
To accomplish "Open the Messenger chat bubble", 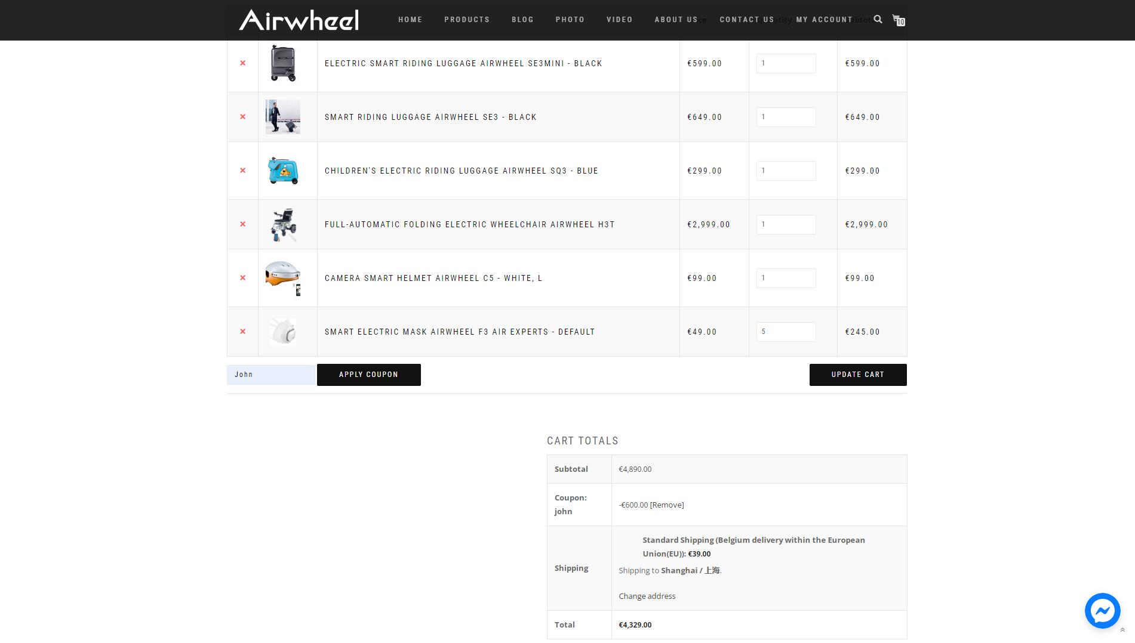I will 1102,610.
